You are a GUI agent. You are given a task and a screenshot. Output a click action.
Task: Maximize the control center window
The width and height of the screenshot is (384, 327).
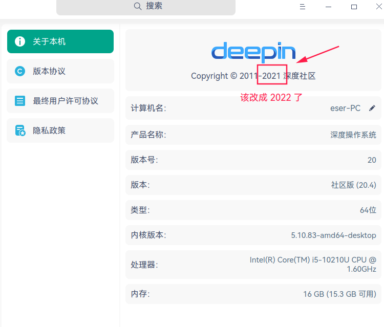click(354, 7)
